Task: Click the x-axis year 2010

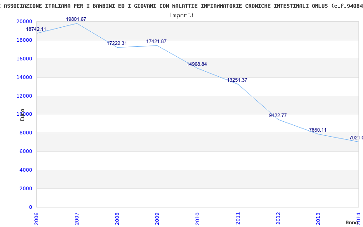Action: click(197, 219)
